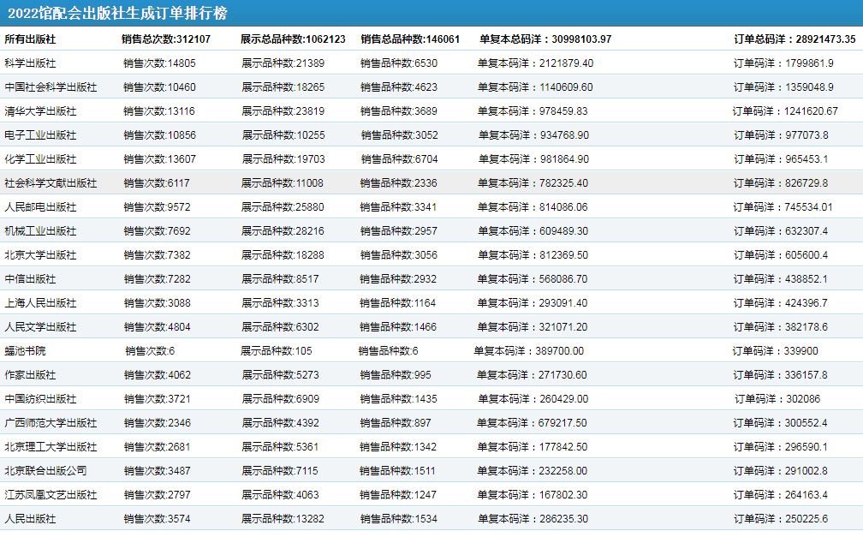Open 人民邮电出版社 publisher entry

coord(40,207)
